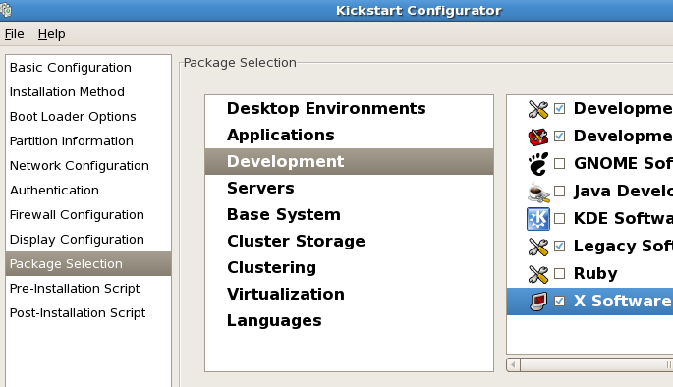Select the Ruby package group label
Image resolution: width=673 pixels, height=387 pixels.
click(x=595, y=273)
